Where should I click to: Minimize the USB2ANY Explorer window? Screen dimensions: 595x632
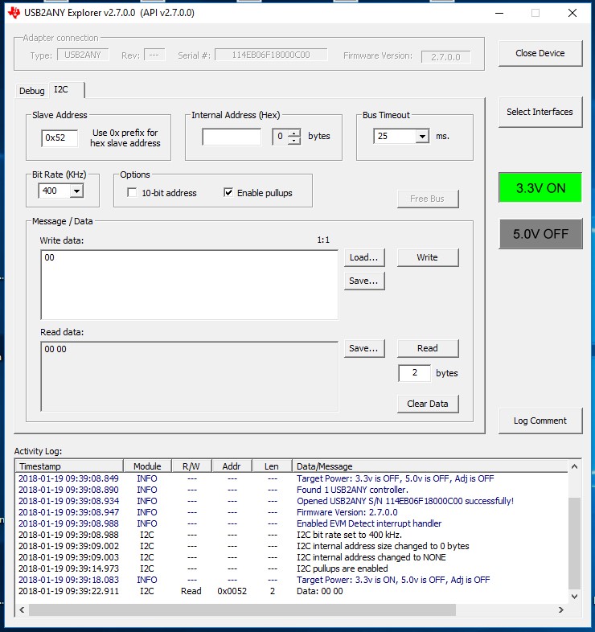point(499,13)
